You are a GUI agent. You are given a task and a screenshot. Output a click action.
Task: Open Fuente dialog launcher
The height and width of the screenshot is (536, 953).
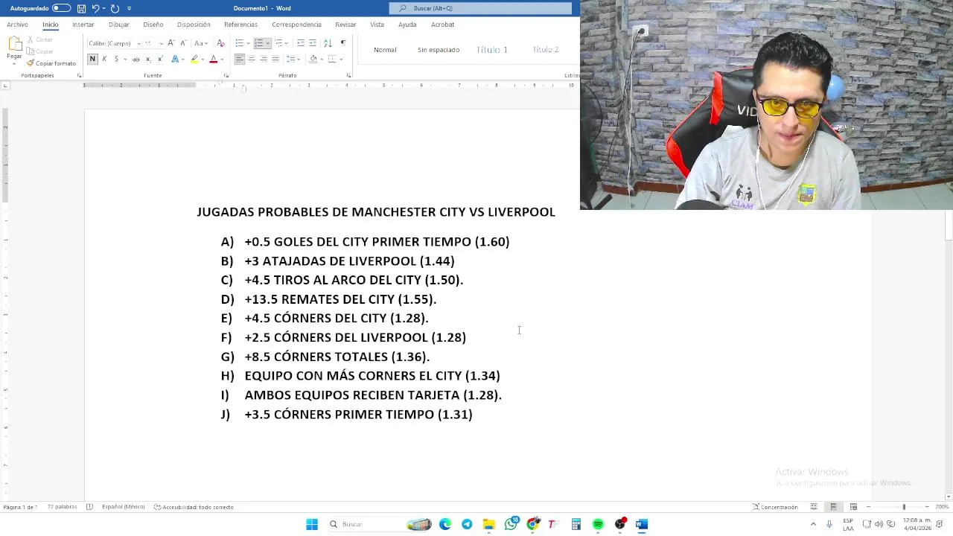click(226, 75)
